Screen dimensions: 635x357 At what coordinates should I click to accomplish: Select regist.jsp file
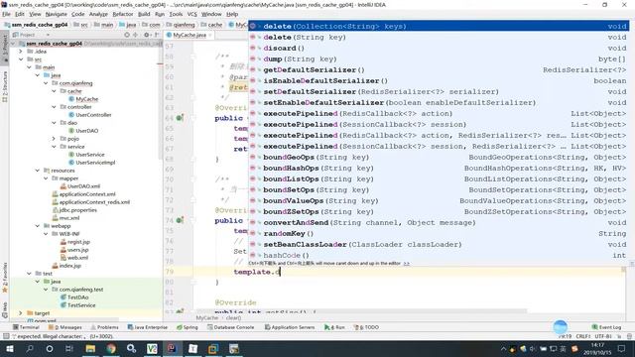coord(75,242)
